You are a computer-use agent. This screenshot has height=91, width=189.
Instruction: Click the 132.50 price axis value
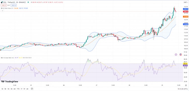186,7
